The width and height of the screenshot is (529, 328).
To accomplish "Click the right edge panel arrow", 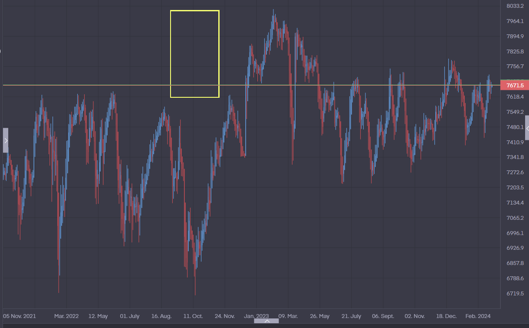I will (526, 128).
